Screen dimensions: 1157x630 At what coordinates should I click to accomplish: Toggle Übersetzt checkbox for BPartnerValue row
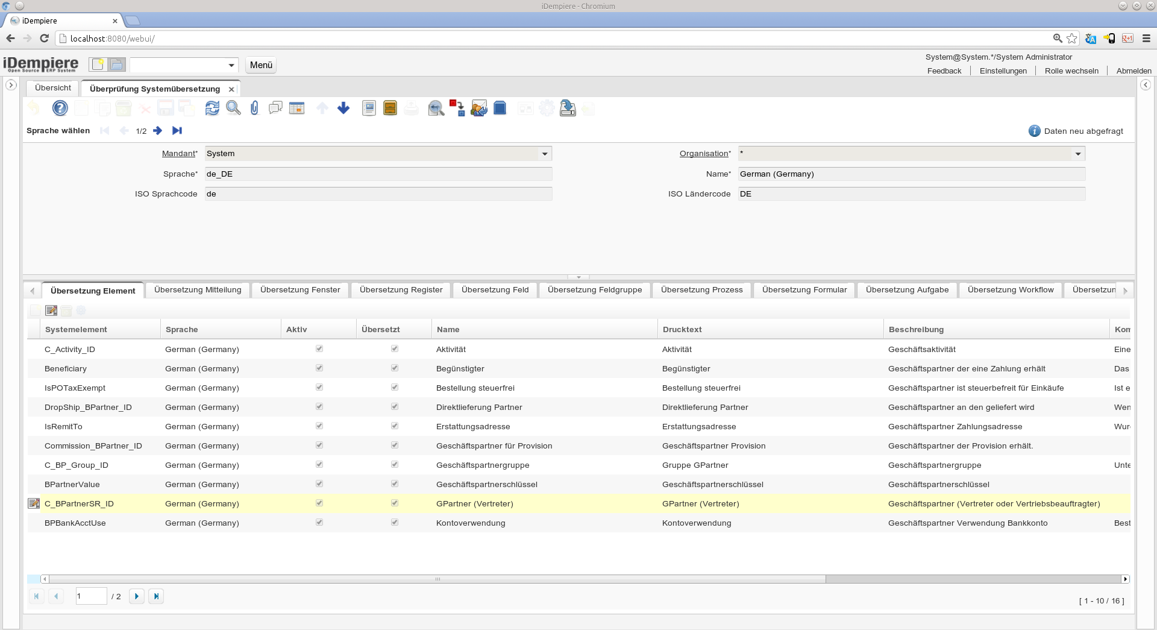pyautogui.click(x=395, y=484)
